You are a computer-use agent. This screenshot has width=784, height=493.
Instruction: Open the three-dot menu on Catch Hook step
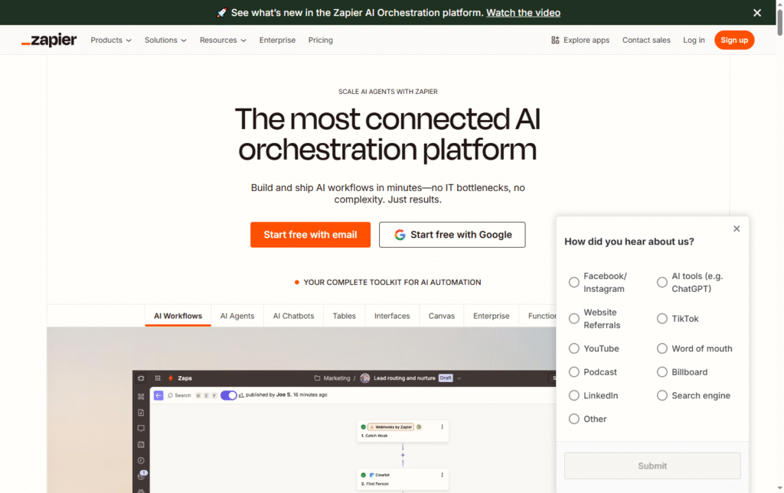click(x=442, y=427)
